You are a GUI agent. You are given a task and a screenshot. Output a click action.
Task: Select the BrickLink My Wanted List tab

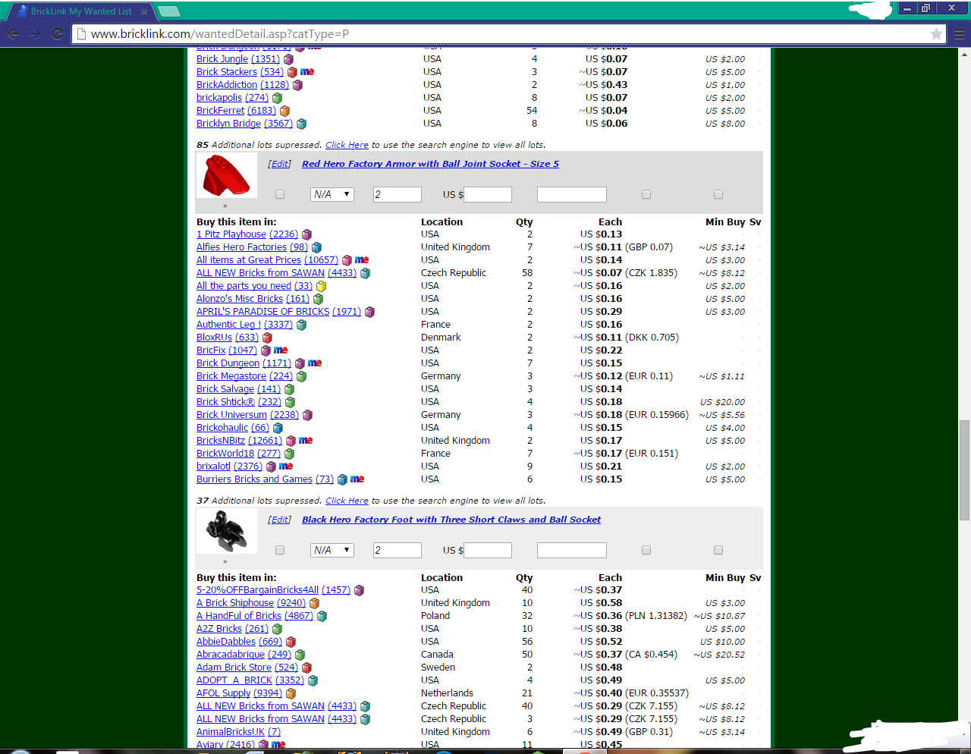[x=80, y=11]
